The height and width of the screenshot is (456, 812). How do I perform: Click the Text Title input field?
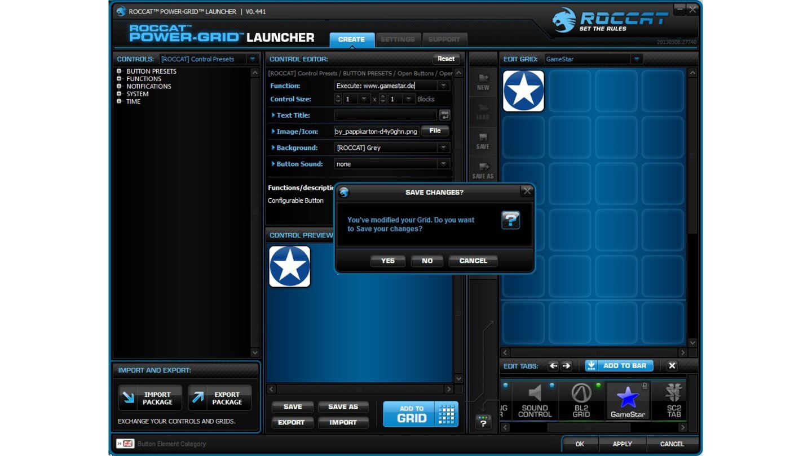386,115
